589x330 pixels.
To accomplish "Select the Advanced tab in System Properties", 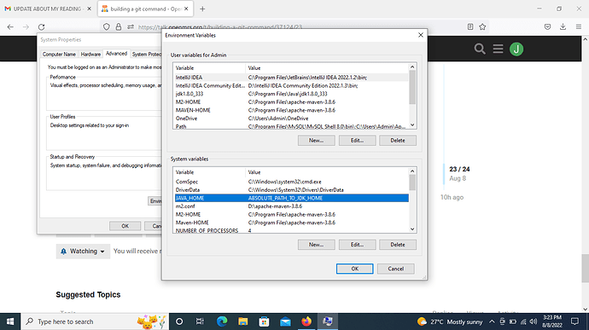I will [116, 54].
